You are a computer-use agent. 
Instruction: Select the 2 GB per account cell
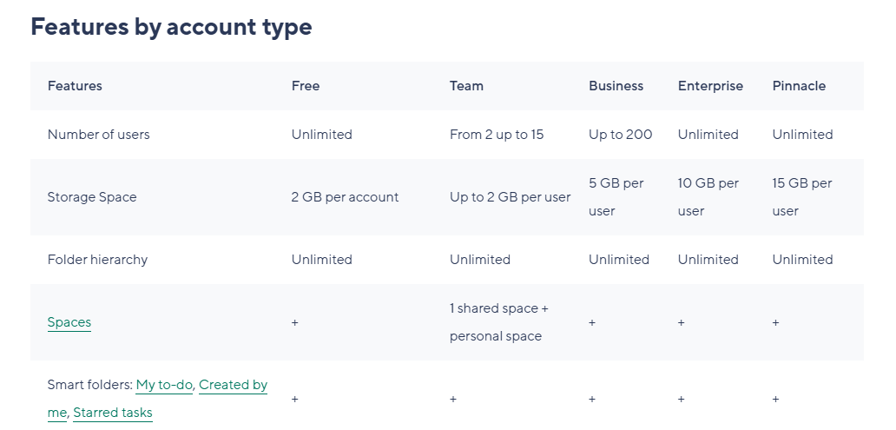[345, 197]
